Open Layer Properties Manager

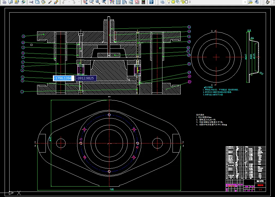click(163, 2)
